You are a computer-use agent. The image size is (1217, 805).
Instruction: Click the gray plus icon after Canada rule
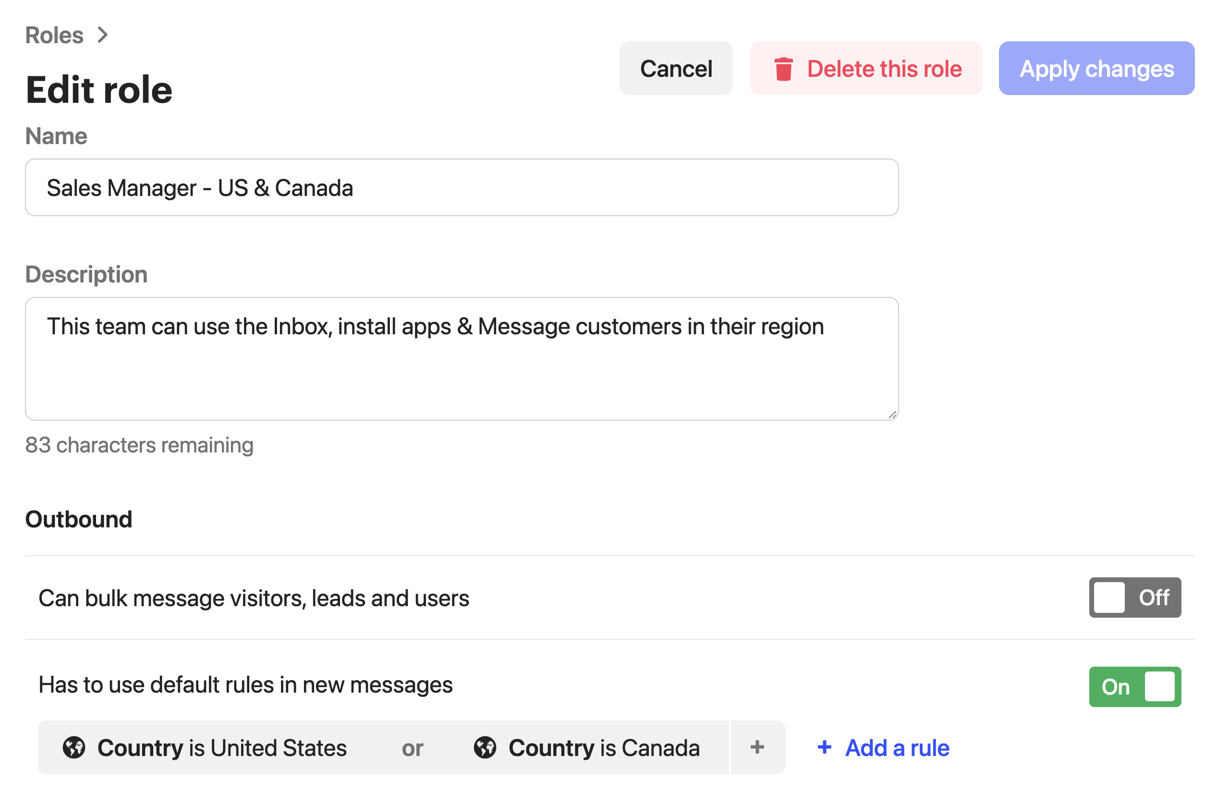pos(756,747)
